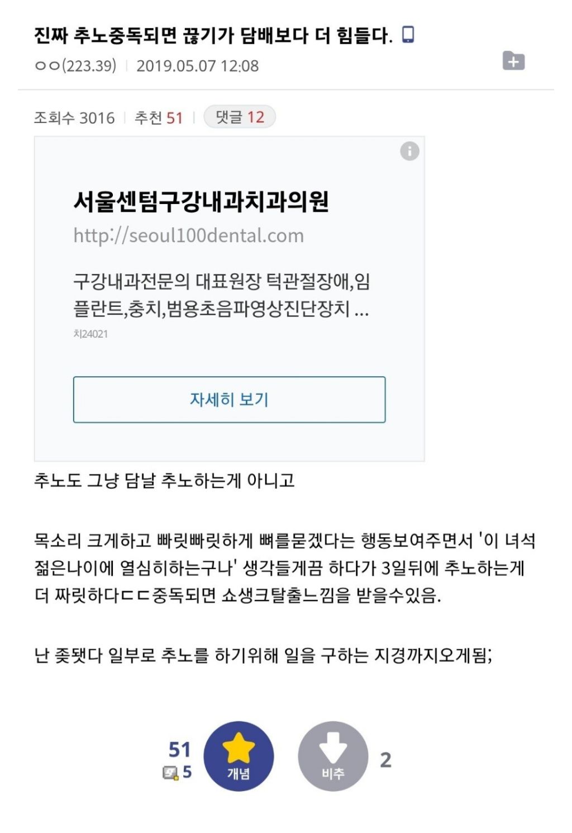Downvote with the 비추 arrow button
The height and width of the screenshot is (833, 572).
[333, 756]
